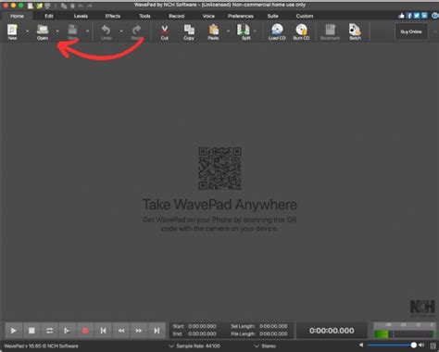
Task: Switch to the Effects tab
Action: (x=113, y=16)
